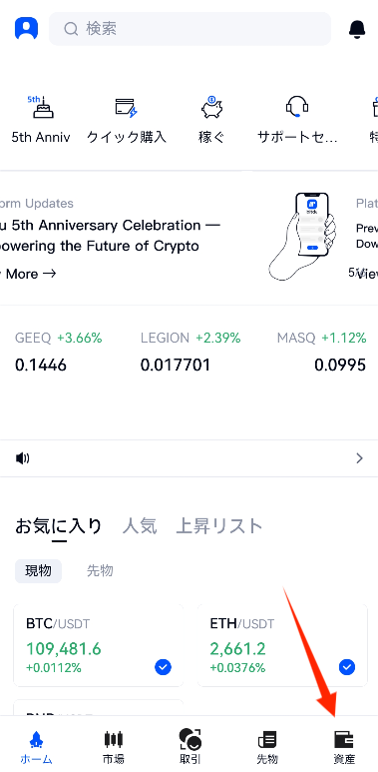Open the user profile avatar icon

(26, 28)
